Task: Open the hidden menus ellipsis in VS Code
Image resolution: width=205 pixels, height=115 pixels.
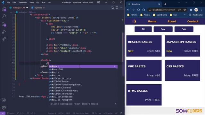Action: coord(49,3)
